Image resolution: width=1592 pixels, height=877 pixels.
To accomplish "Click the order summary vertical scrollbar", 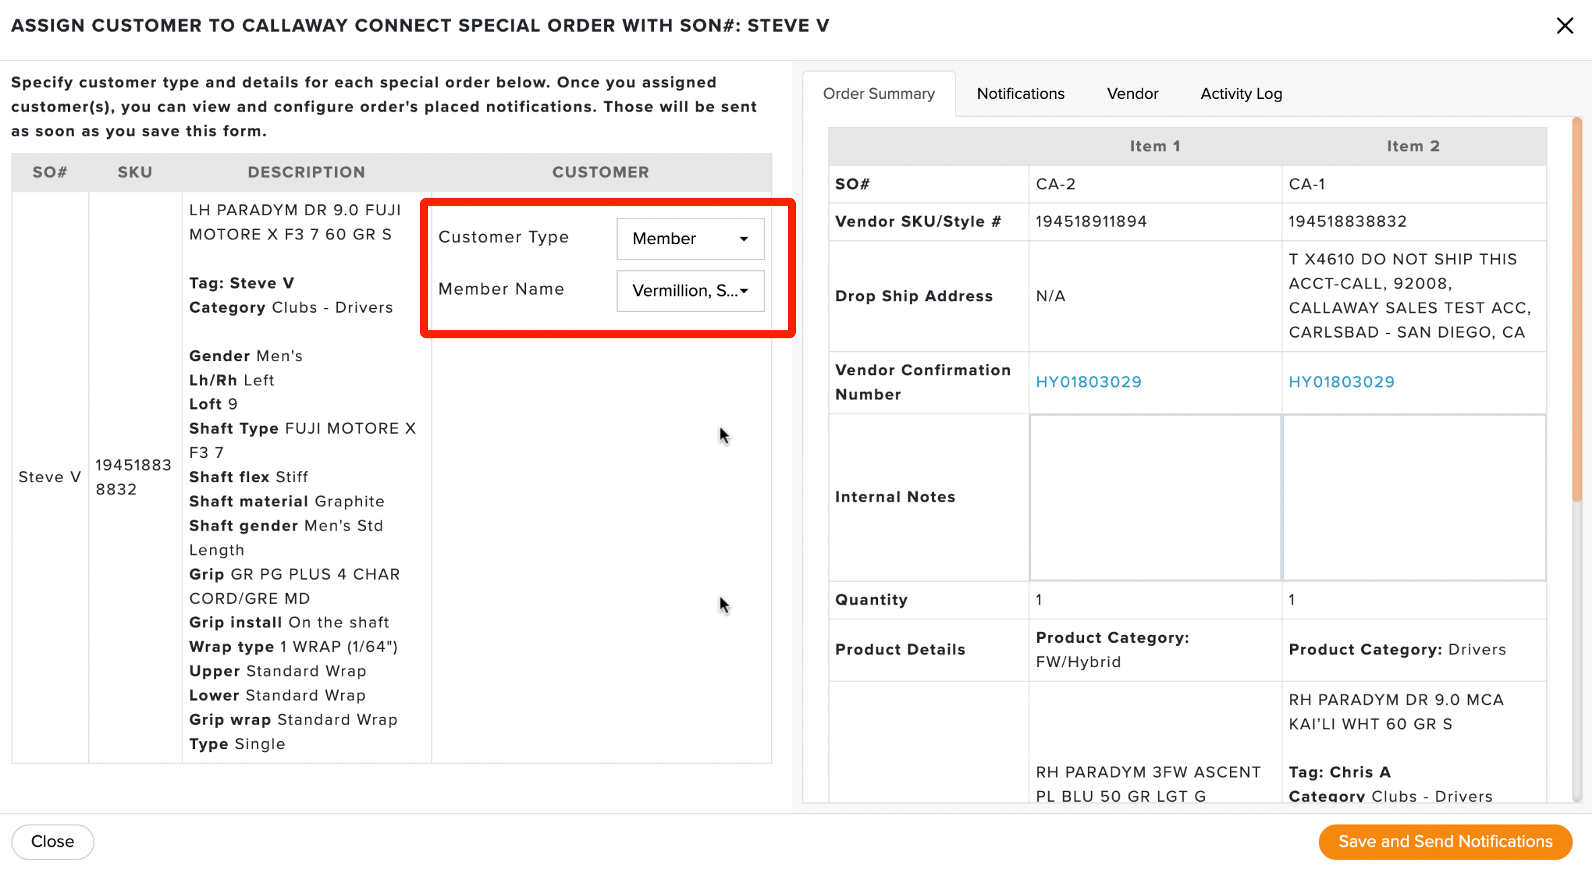I will tap(1577, 309).
